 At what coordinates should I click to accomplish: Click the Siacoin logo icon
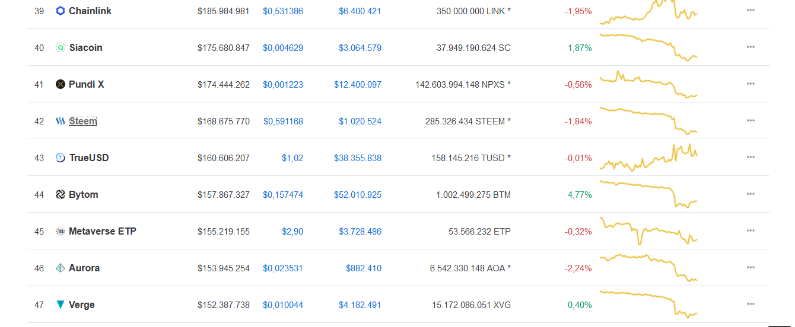pos(60,47)
